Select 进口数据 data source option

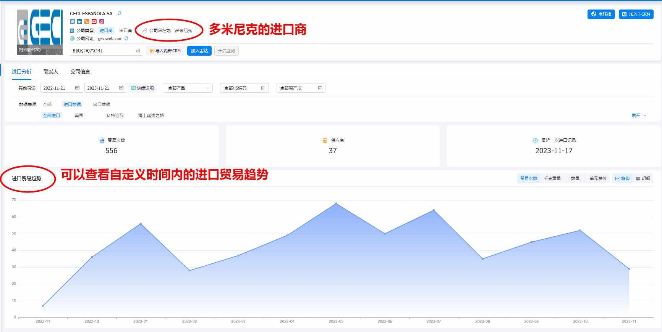72,104
